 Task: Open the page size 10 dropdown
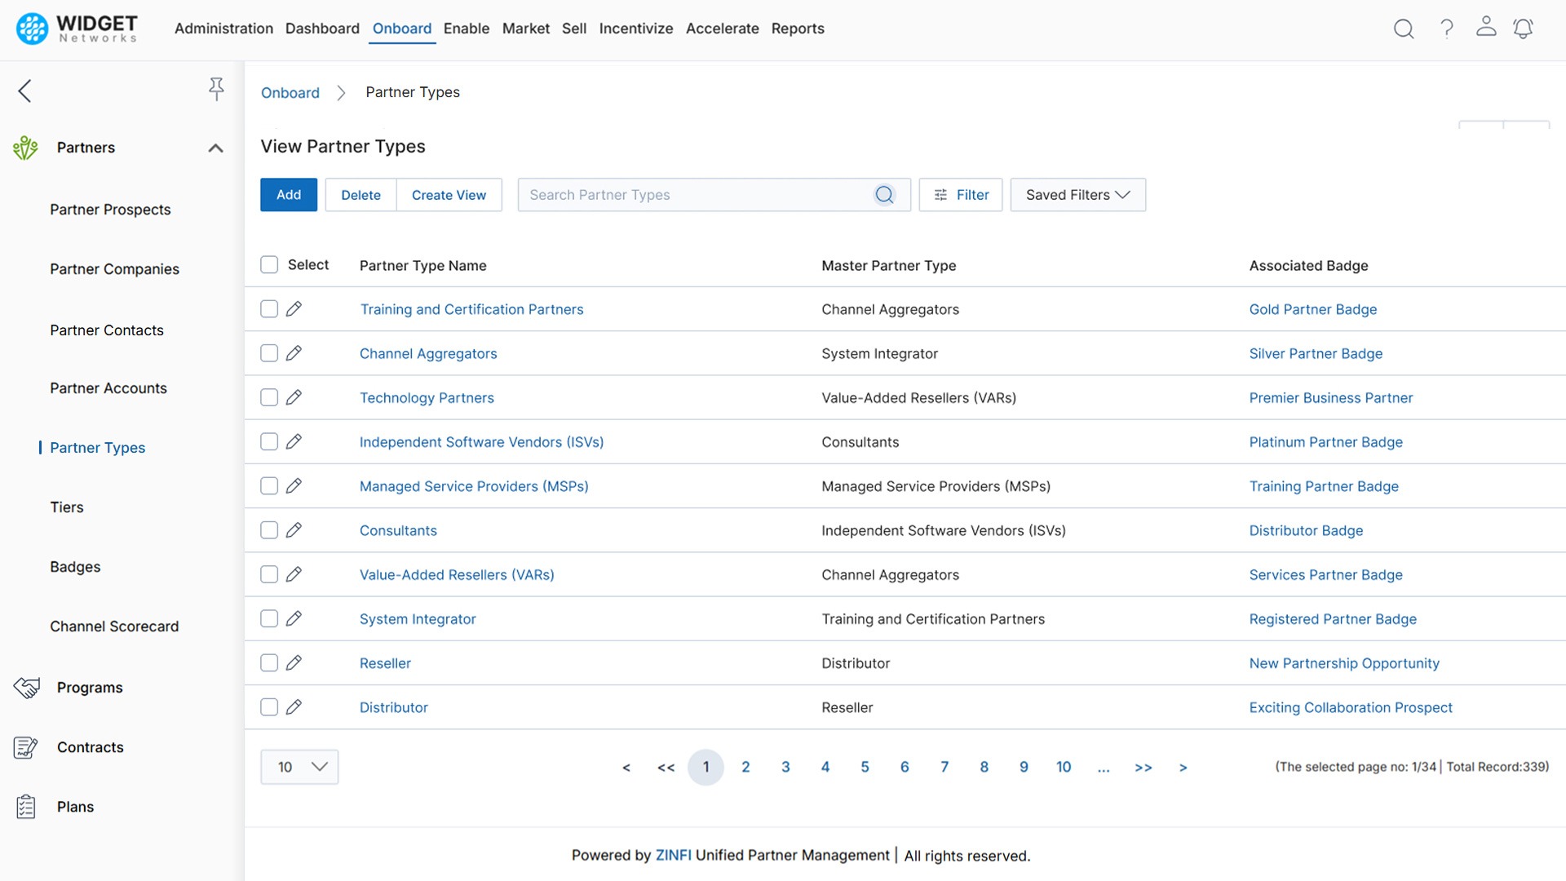(299, 767)
